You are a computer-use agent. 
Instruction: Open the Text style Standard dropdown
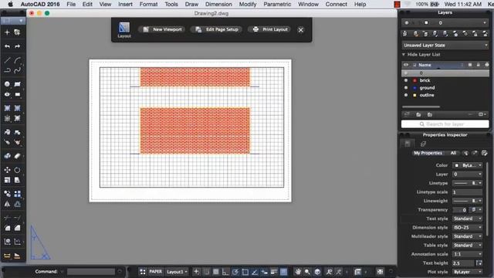pyautogui.click(x=468, y=219)
